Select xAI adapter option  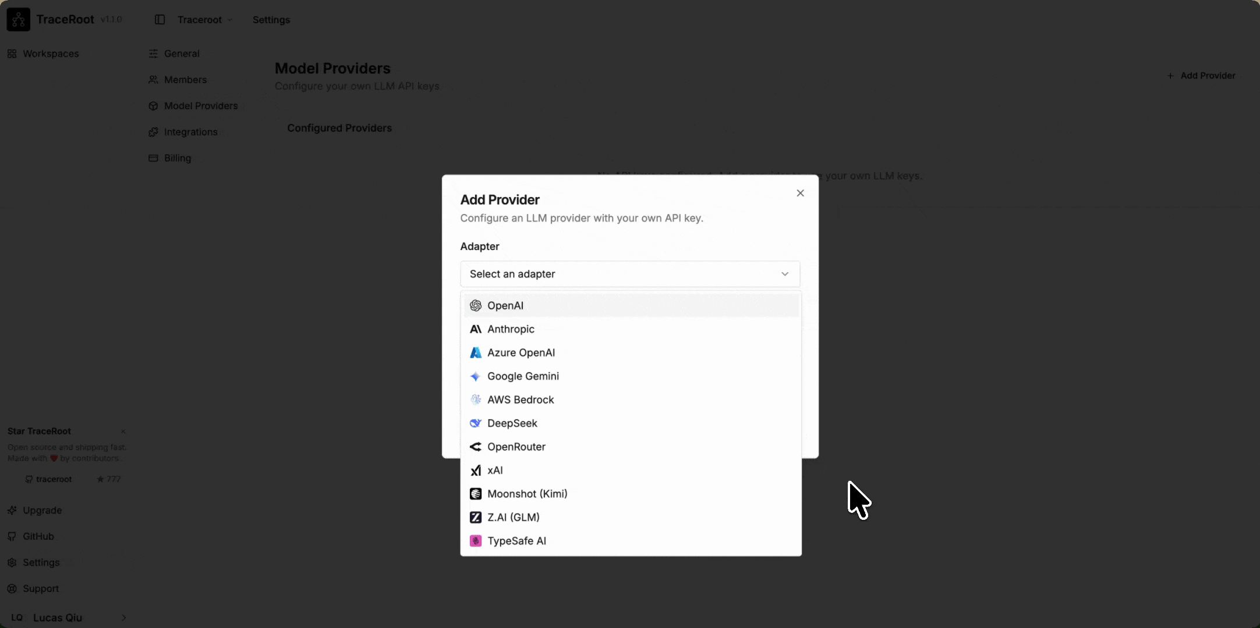coord(631,470)
